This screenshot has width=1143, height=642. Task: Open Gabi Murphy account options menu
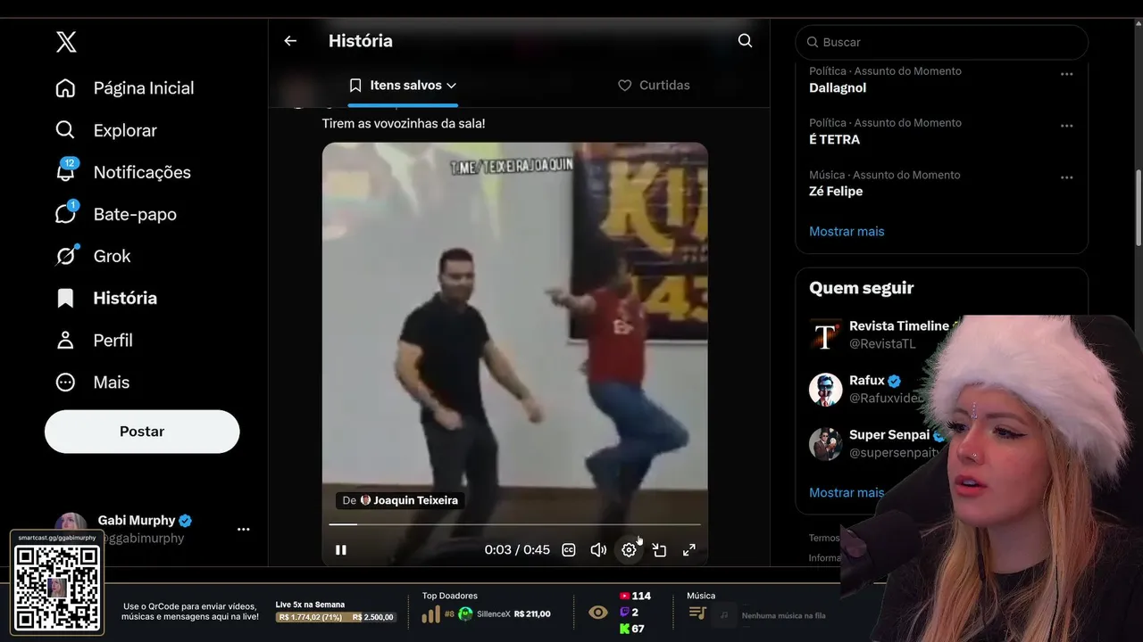[244, 529]
